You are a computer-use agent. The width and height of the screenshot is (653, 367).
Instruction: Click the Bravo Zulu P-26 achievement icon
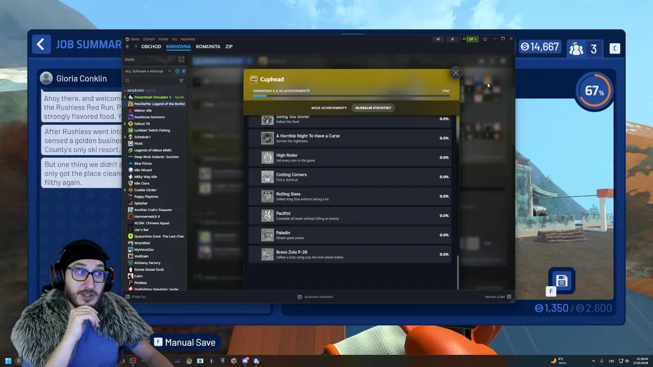(x=267, y=254)
